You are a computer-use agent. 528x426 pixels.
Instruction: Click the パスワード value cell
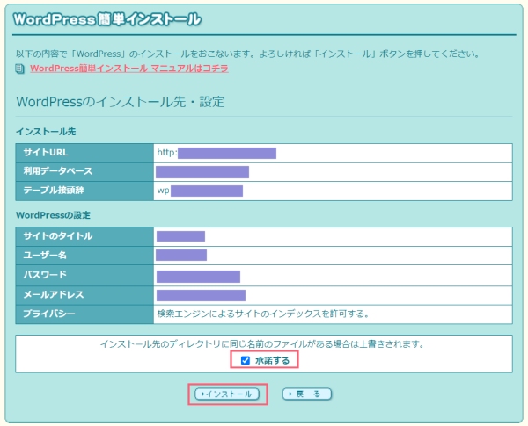pyautogui.click(x=198, y=276)
